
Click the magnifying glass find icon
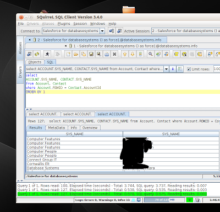pyautogui.click(x=151, y=54)
